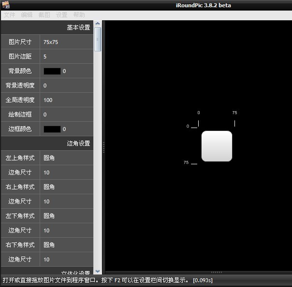Open the 编辑 menu
The image size is (292, 287).
click(x=27, y=15)
